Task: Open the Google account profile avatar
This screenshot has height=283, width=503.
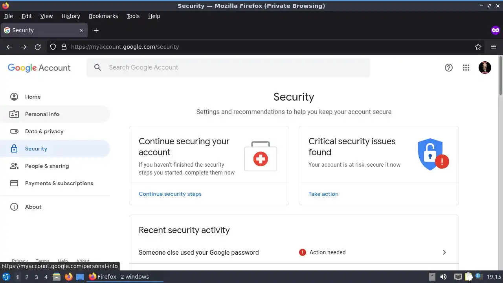Action: pyautogui.click(x=485, y=68)
